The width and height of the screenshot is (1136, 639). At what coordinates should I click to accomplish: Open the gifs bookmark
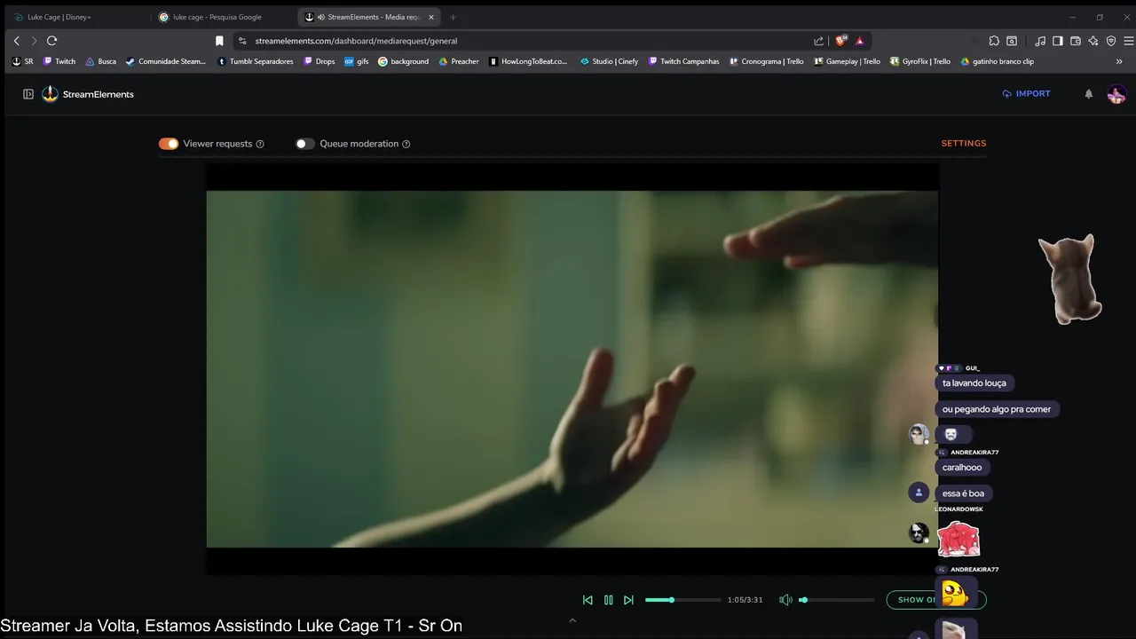pos(357,61)
